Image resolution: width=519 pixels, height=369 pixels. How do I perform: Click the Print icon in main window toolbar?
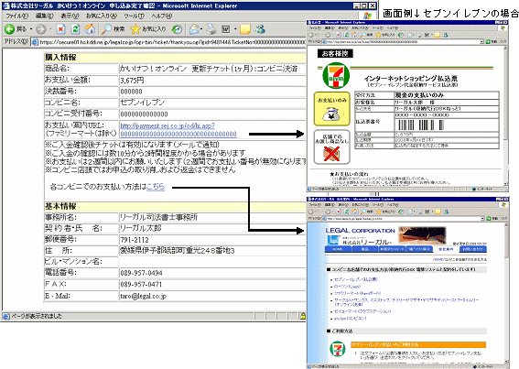tap(211, 29)
